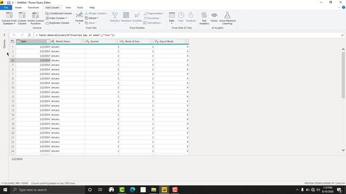Open Text Analytics AI insight
The image size is (346, 194).
[204, 18]
